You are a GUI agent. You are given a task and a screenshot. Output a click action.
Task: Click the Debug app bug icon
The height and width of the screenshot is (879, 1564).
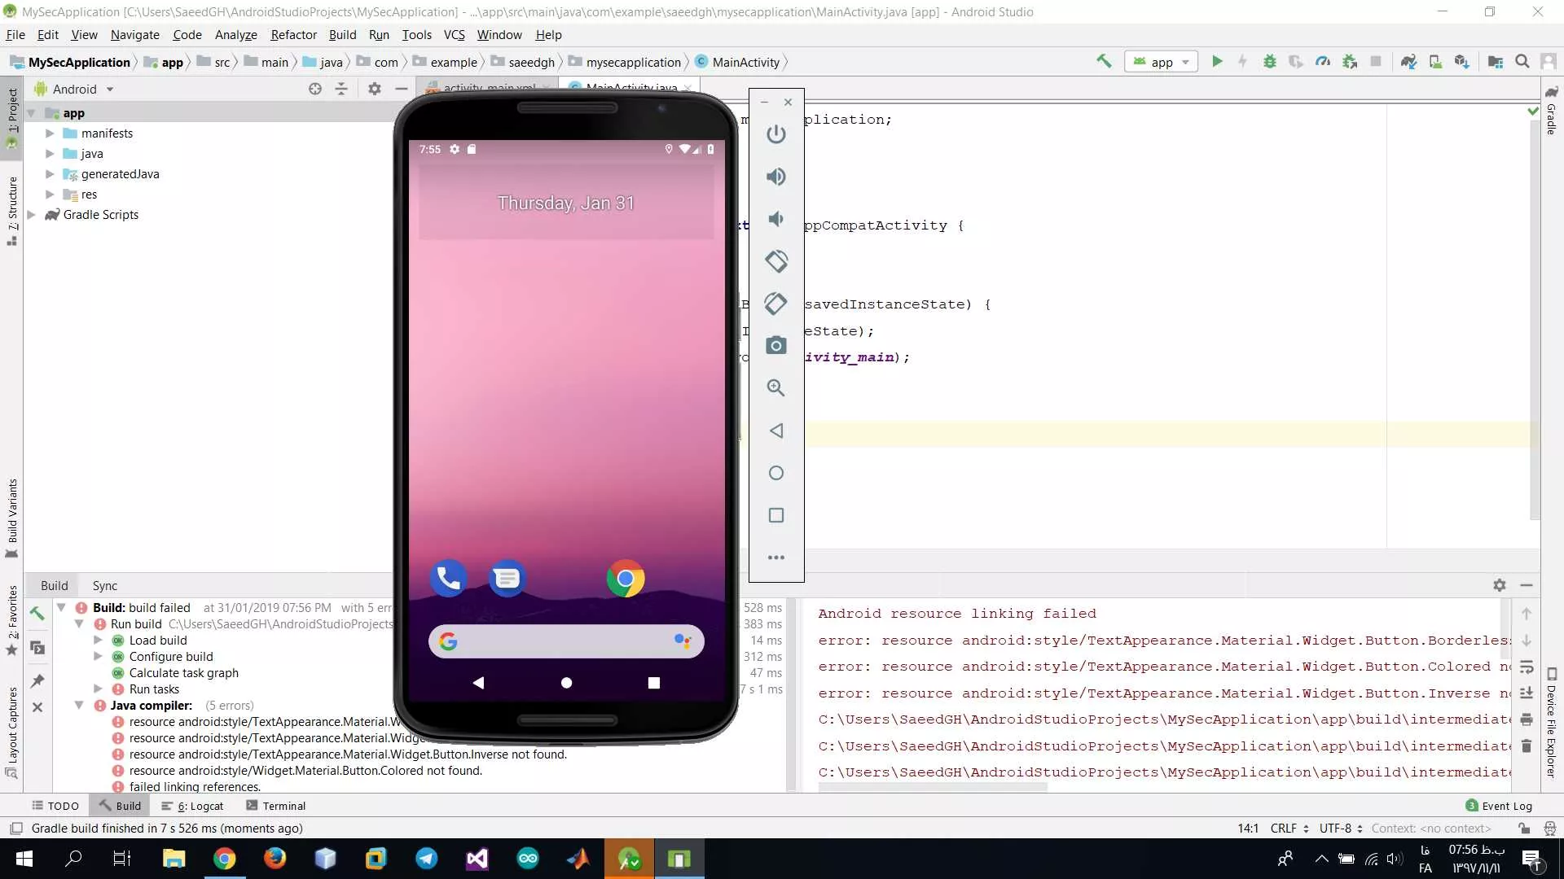click(1269, 61)
